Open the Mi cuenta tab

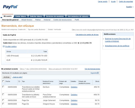(8, 16)
